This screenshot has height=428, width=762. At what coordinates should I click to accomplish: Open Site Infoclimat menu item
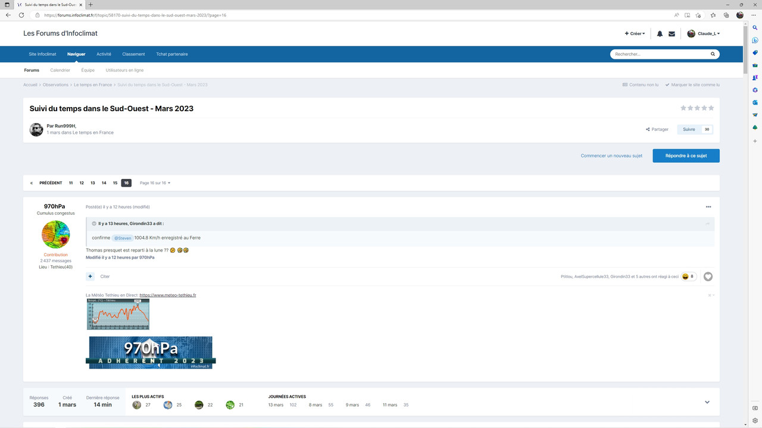43,54
